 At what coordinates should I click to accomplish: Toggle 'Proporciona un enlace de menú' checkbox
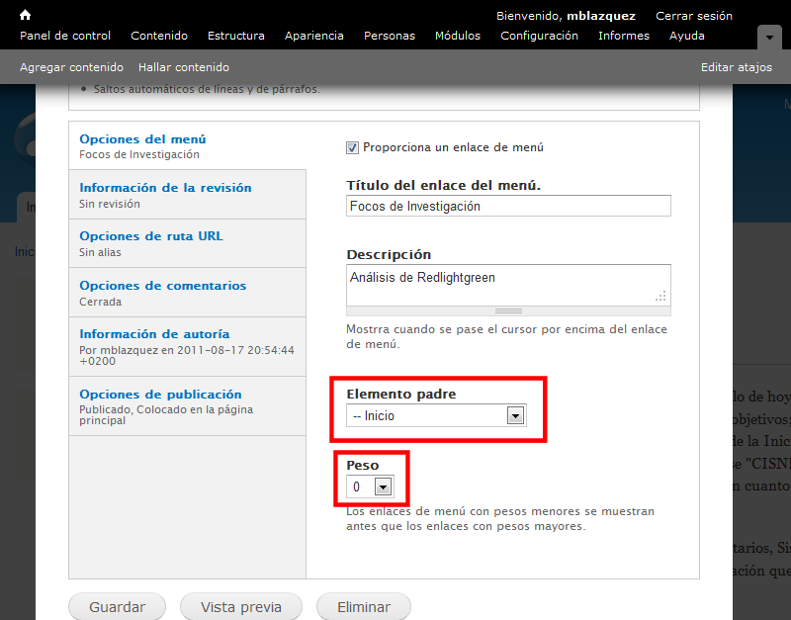point(352,147)
